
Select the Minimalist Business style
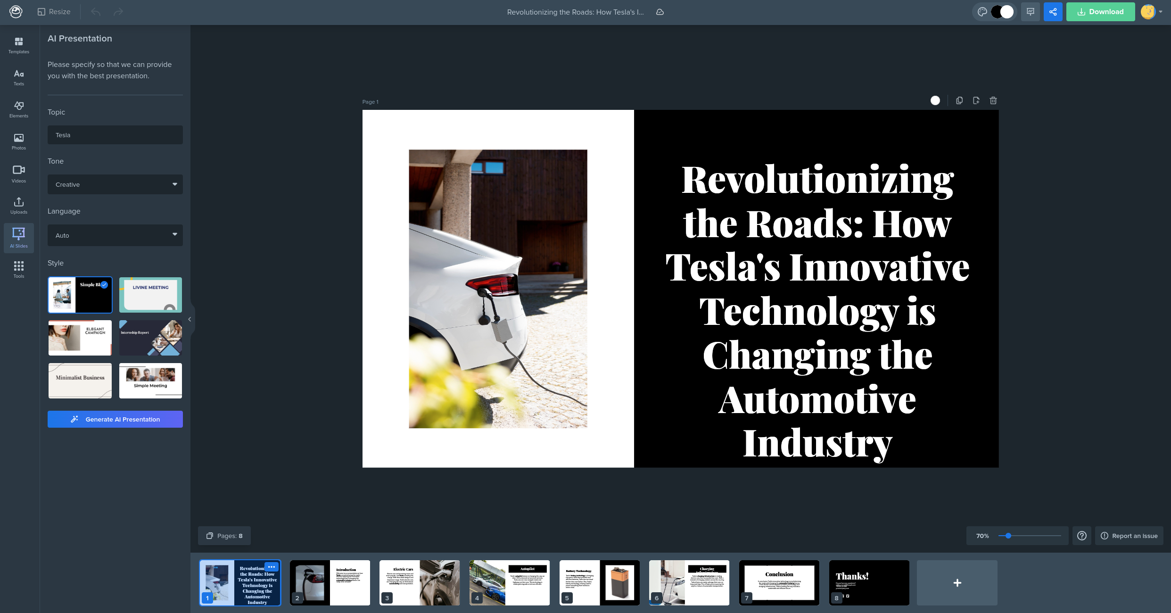[x=80, y=381]
